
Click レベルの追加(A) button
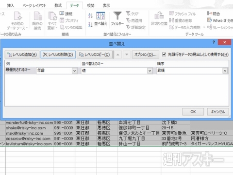[x=22, y=54]
